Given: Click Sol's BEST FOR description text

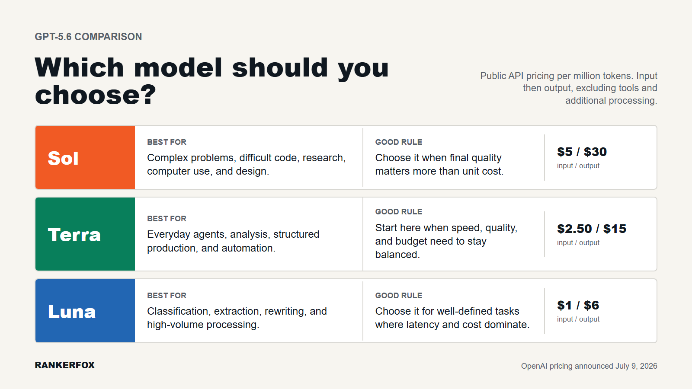Looking at the screenshot, I should tap(246, 164).
